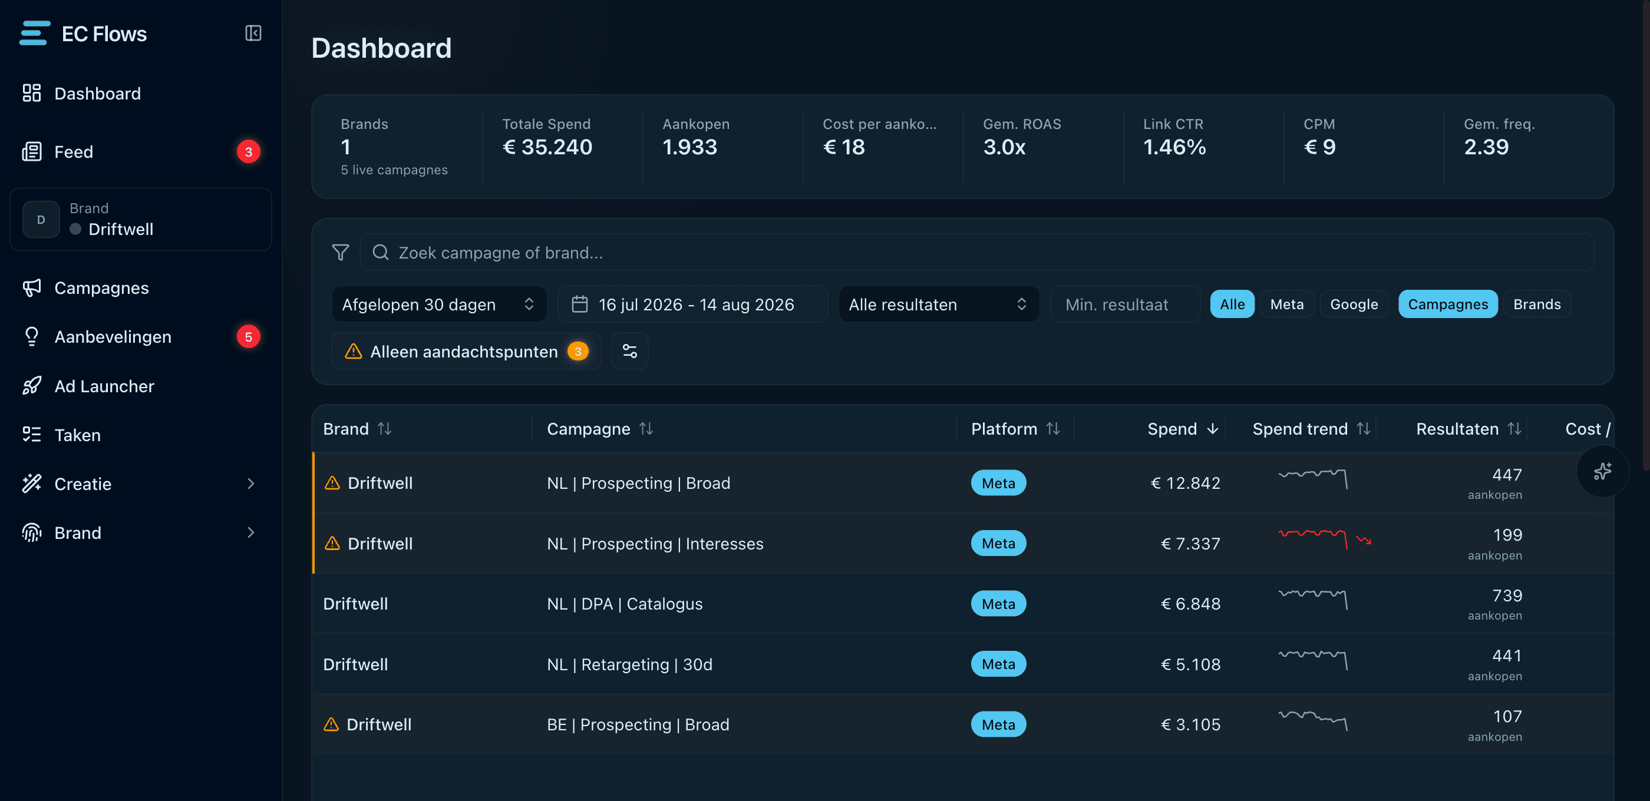Click the Feed newspaper icon
The height and width of the screenshot is (801, 1650).
(x=31, y=152)
